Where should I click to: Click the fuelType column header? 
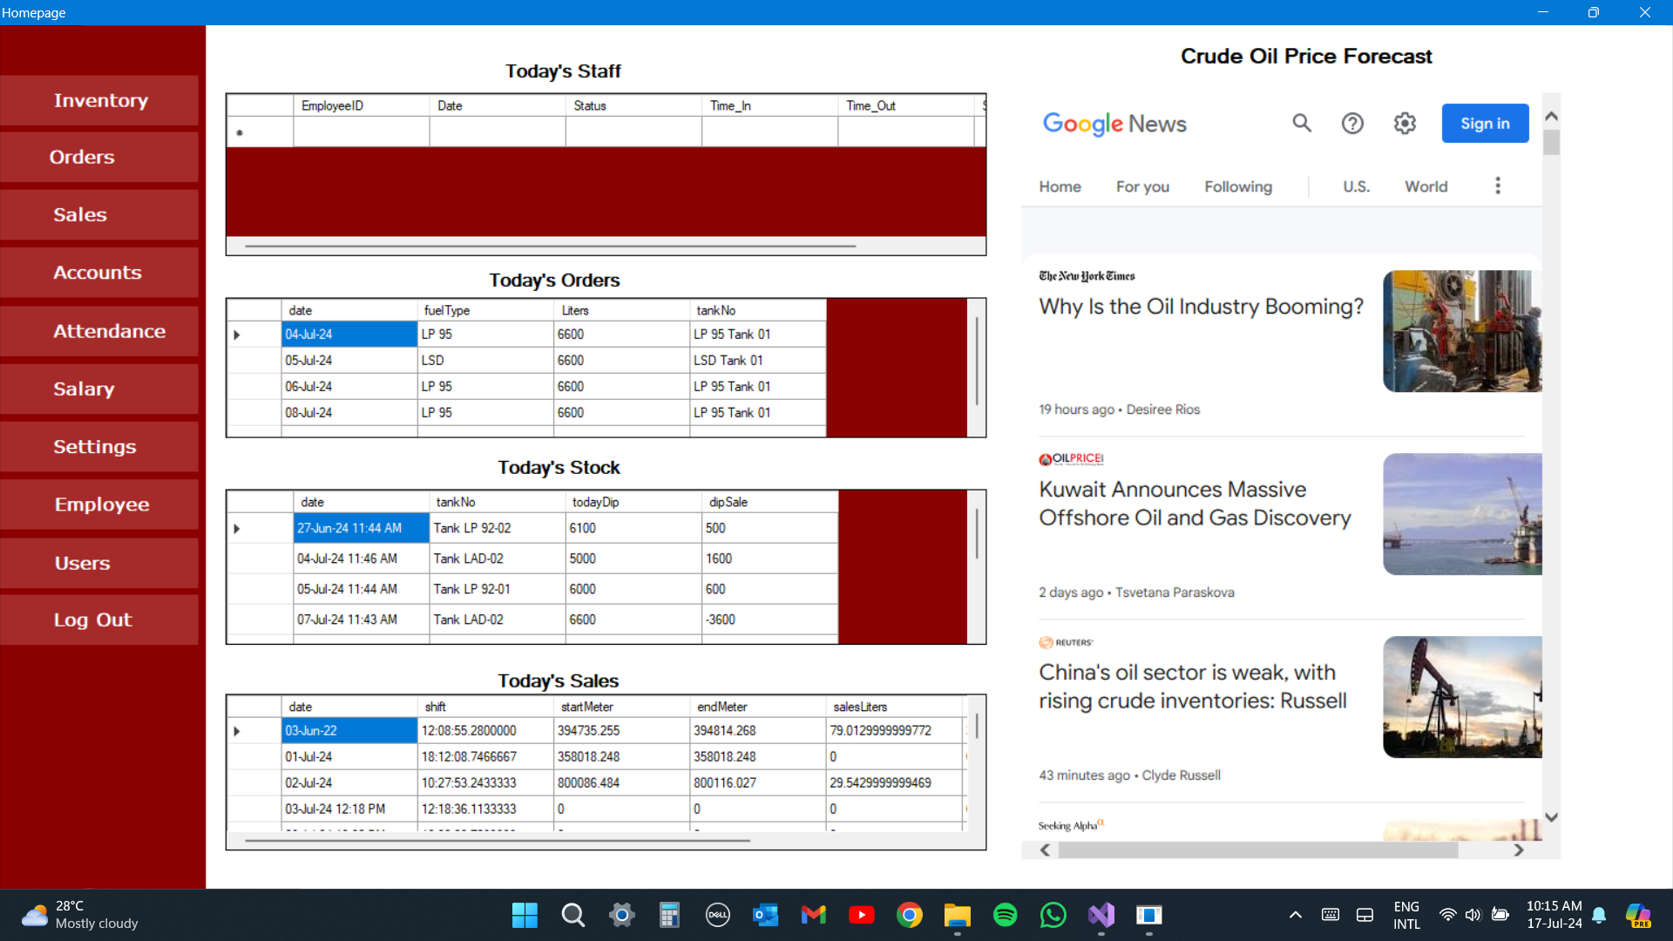485,310
